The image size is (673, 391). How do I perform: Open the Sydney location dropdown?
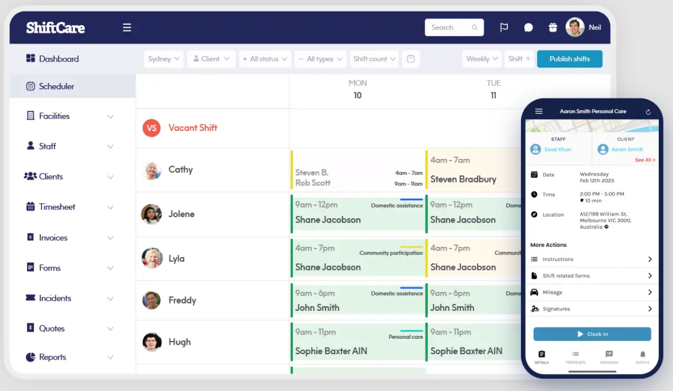click(x=163, y=59)
